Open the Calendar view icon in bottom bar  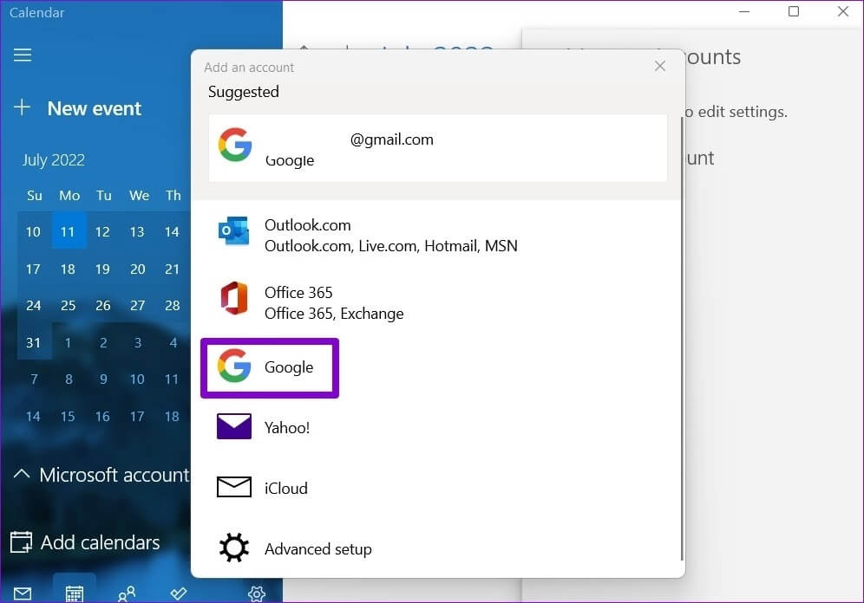point(75,593)
